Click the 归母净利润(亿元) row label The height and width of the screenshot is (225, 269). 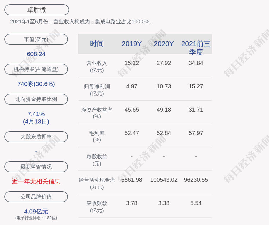97,90
